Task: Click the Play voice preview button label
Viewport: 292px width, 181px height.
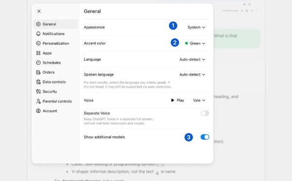Action: coord(180,100)
